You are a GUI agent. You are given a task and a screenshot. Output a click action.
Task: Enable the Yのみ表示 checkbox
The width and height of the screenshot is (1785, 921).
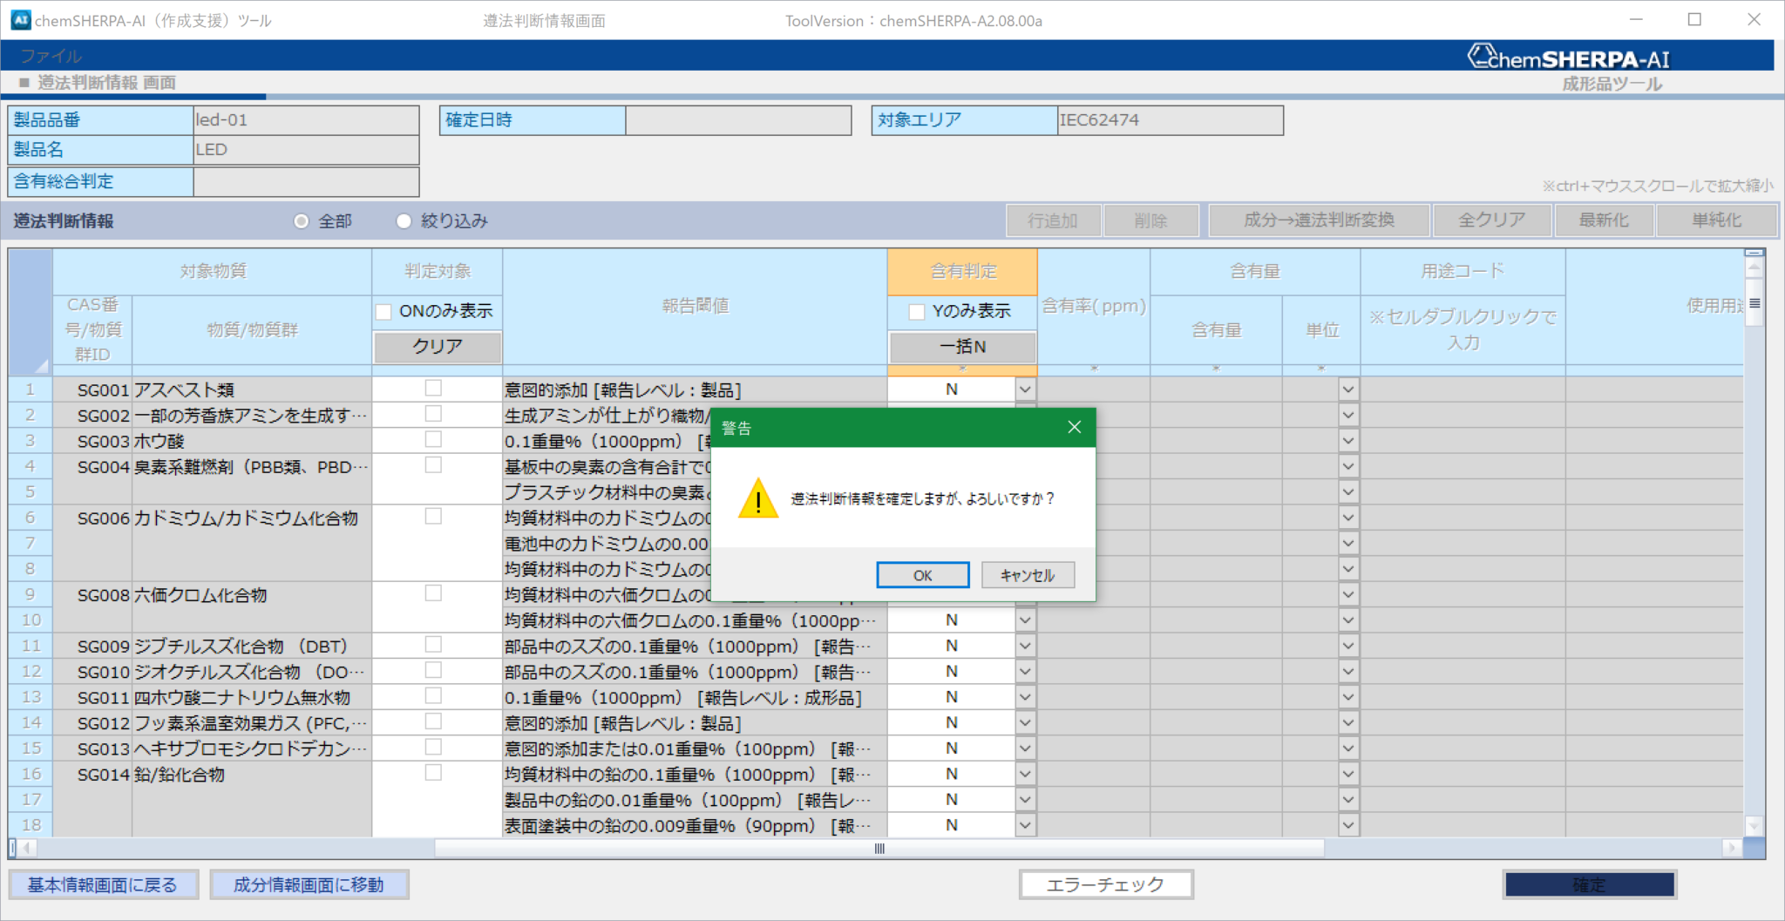tap(916, 311)
